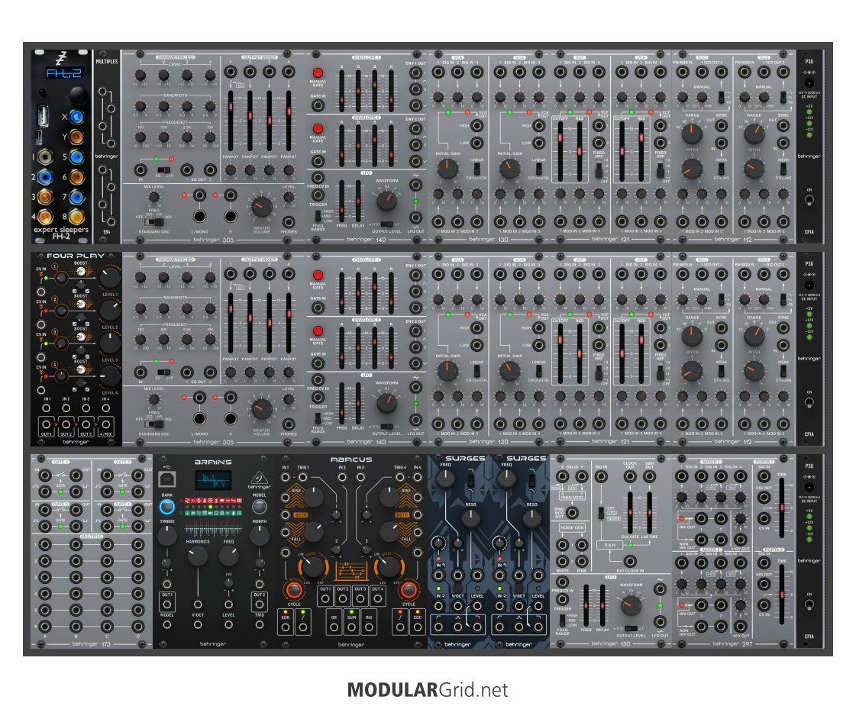Click the A/MIX output jack on Four Play
Screen dimensions: 856x706
point(105,425)
